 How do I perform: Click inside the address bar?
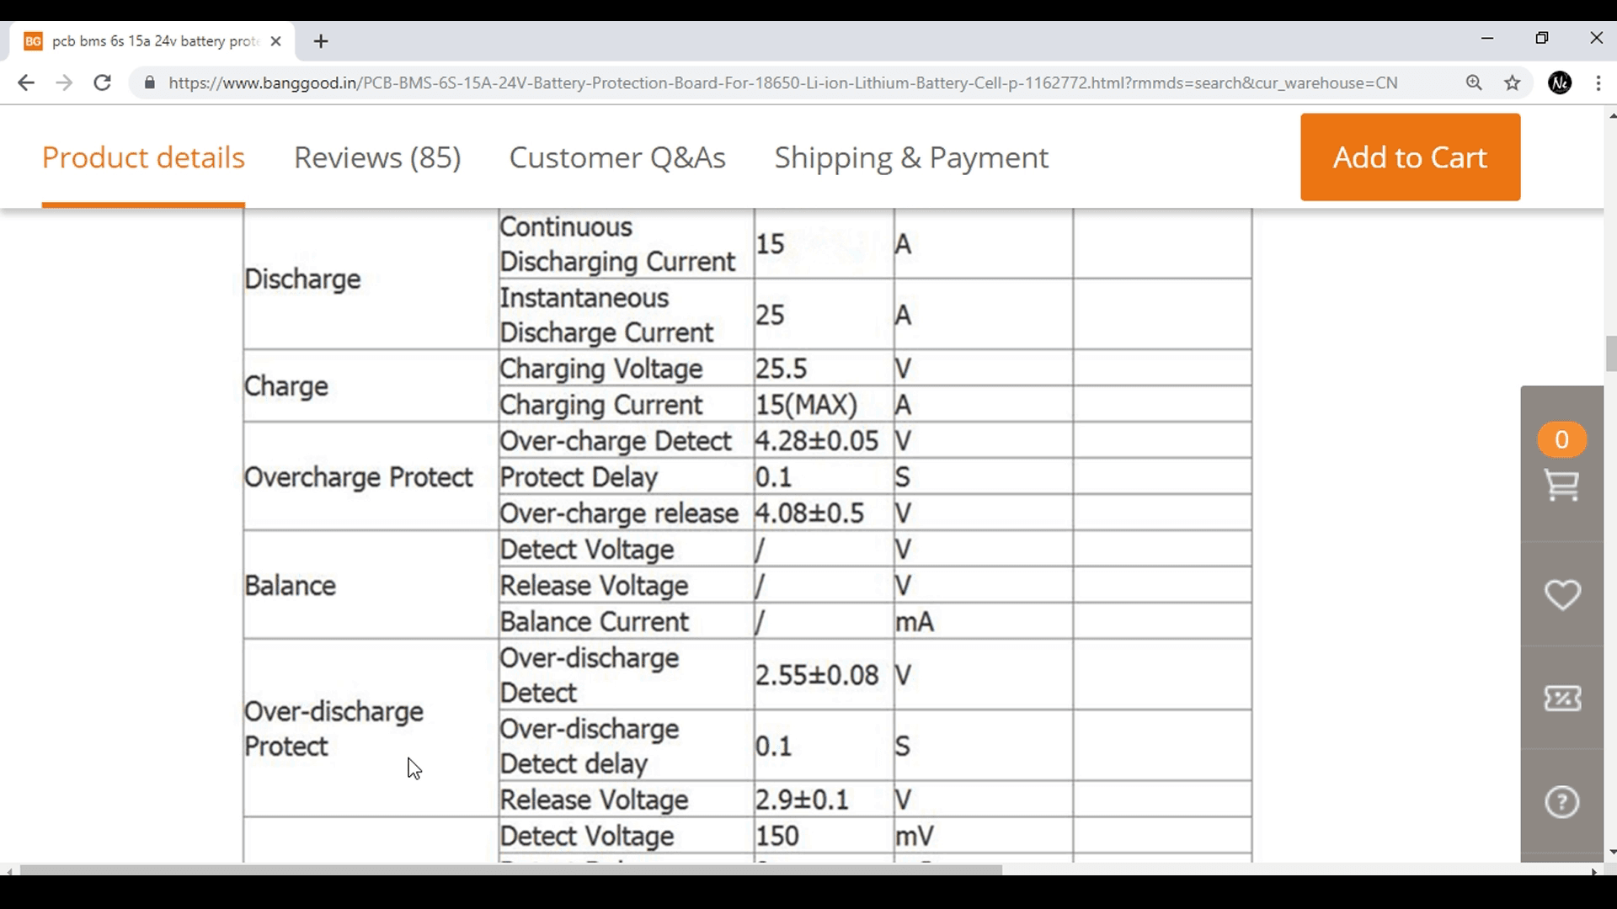coord(758,82)
